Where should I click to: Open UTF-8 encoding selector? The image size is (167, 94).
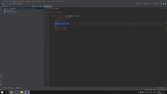click(158, 90)
